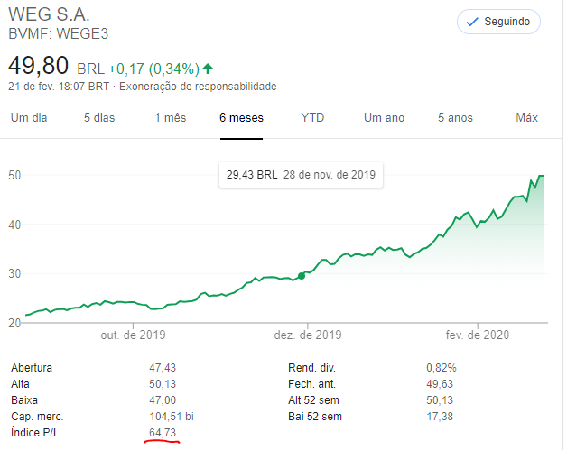Image resolution: width=567 pixels, height=450 pixels.
Task: Click the Índice P/L value 64,73
Action: (163, 433)
